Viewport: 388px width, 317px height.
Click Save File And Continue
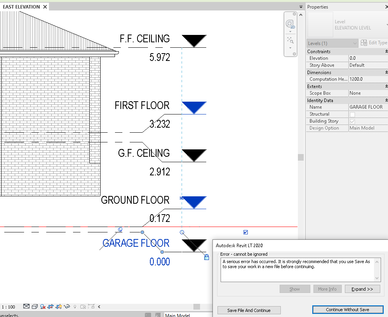click(249, 310)
